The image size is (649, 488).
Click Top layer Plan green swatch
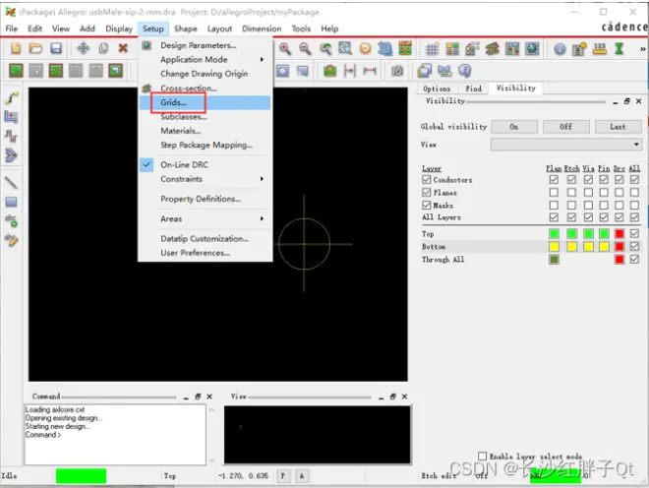554,233
